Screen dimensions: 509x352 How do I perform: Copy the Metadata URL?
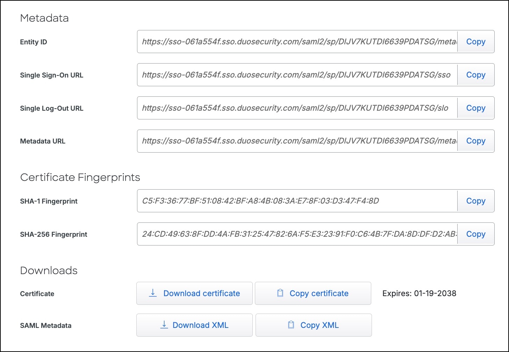pyautogui.click(x=475, y=141)
